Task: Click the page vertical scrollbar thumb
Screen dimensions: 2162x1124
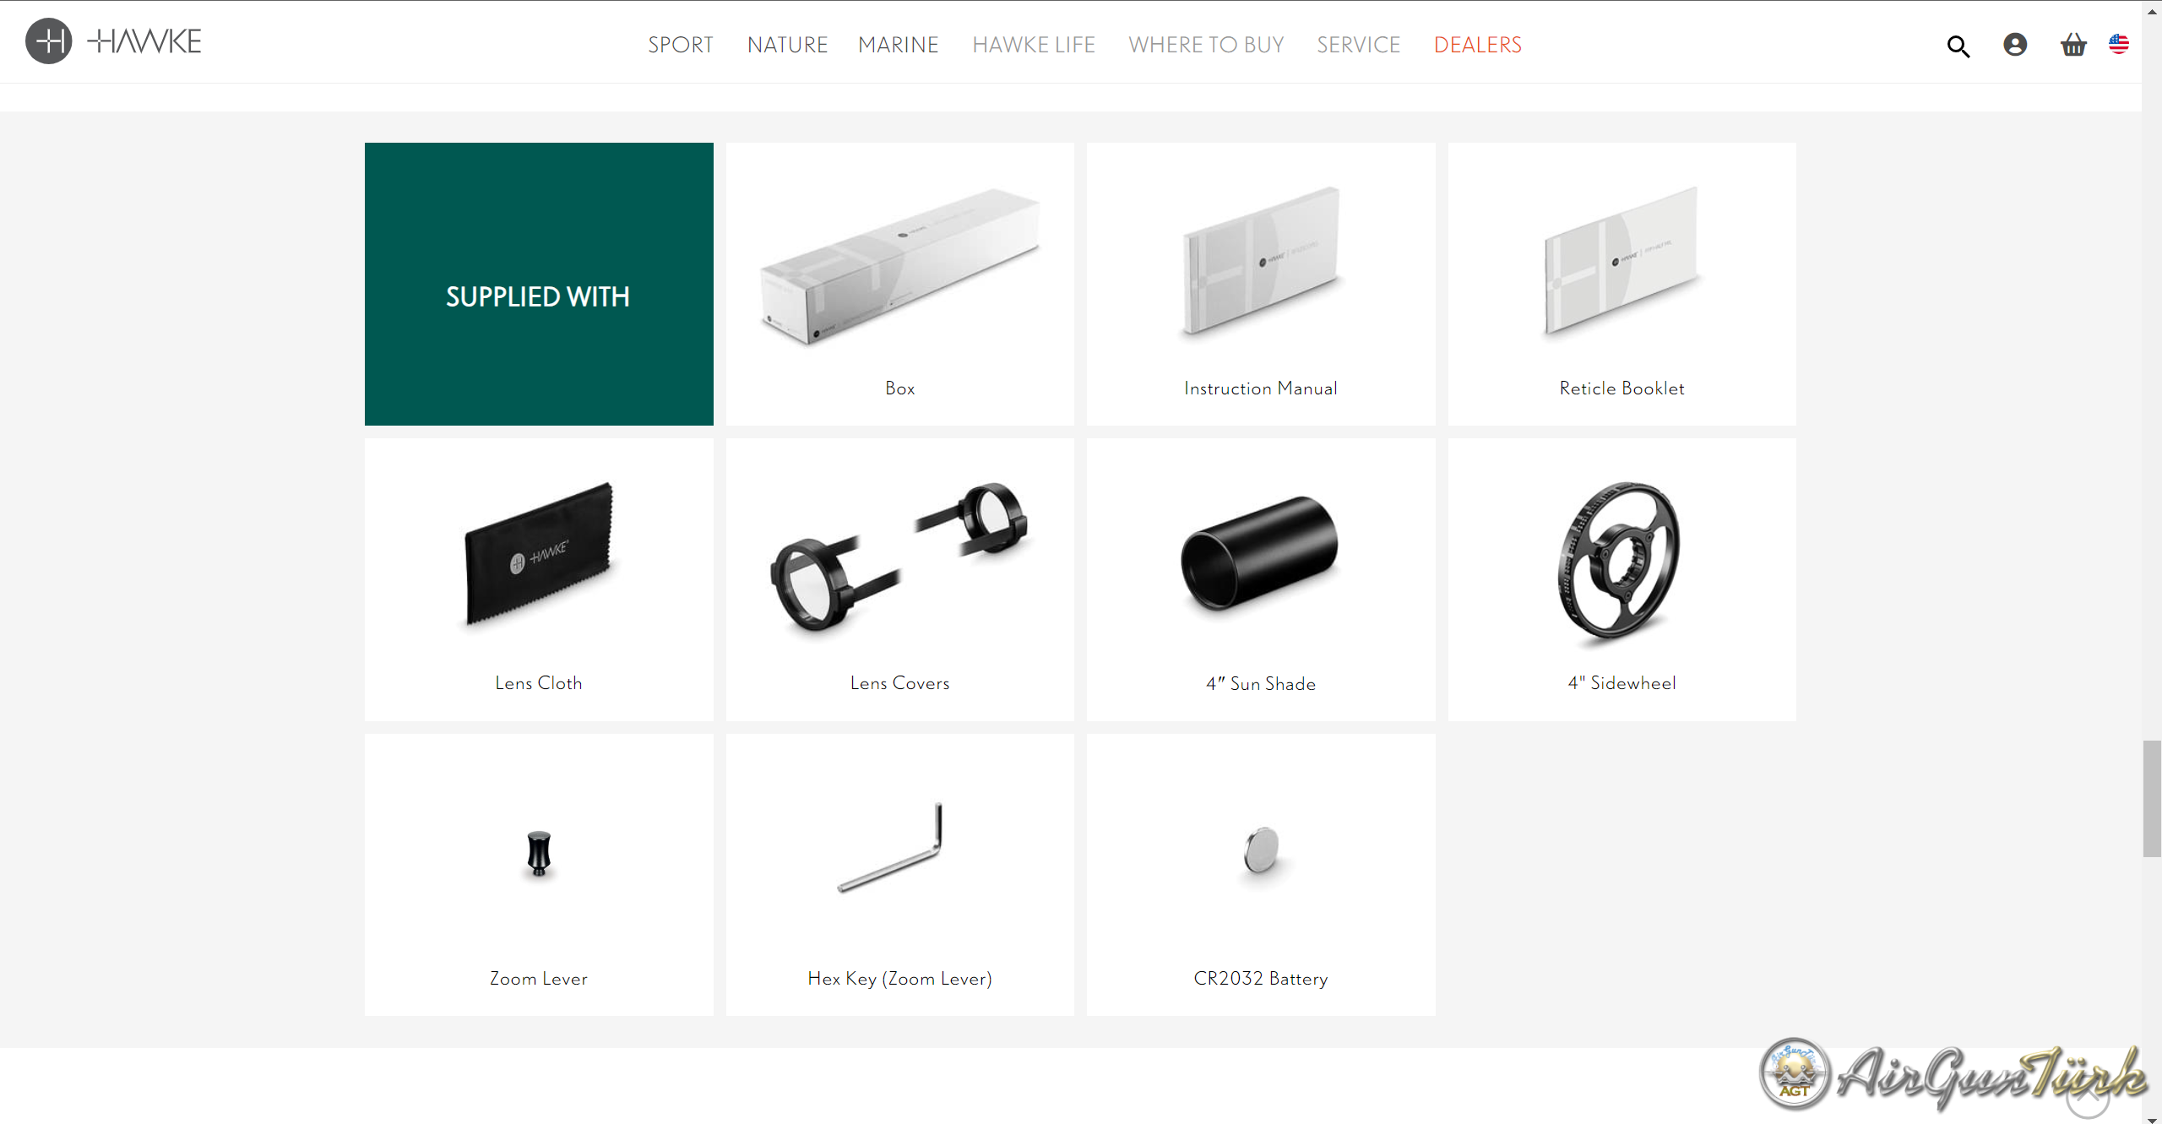Action: point(2151,798)
